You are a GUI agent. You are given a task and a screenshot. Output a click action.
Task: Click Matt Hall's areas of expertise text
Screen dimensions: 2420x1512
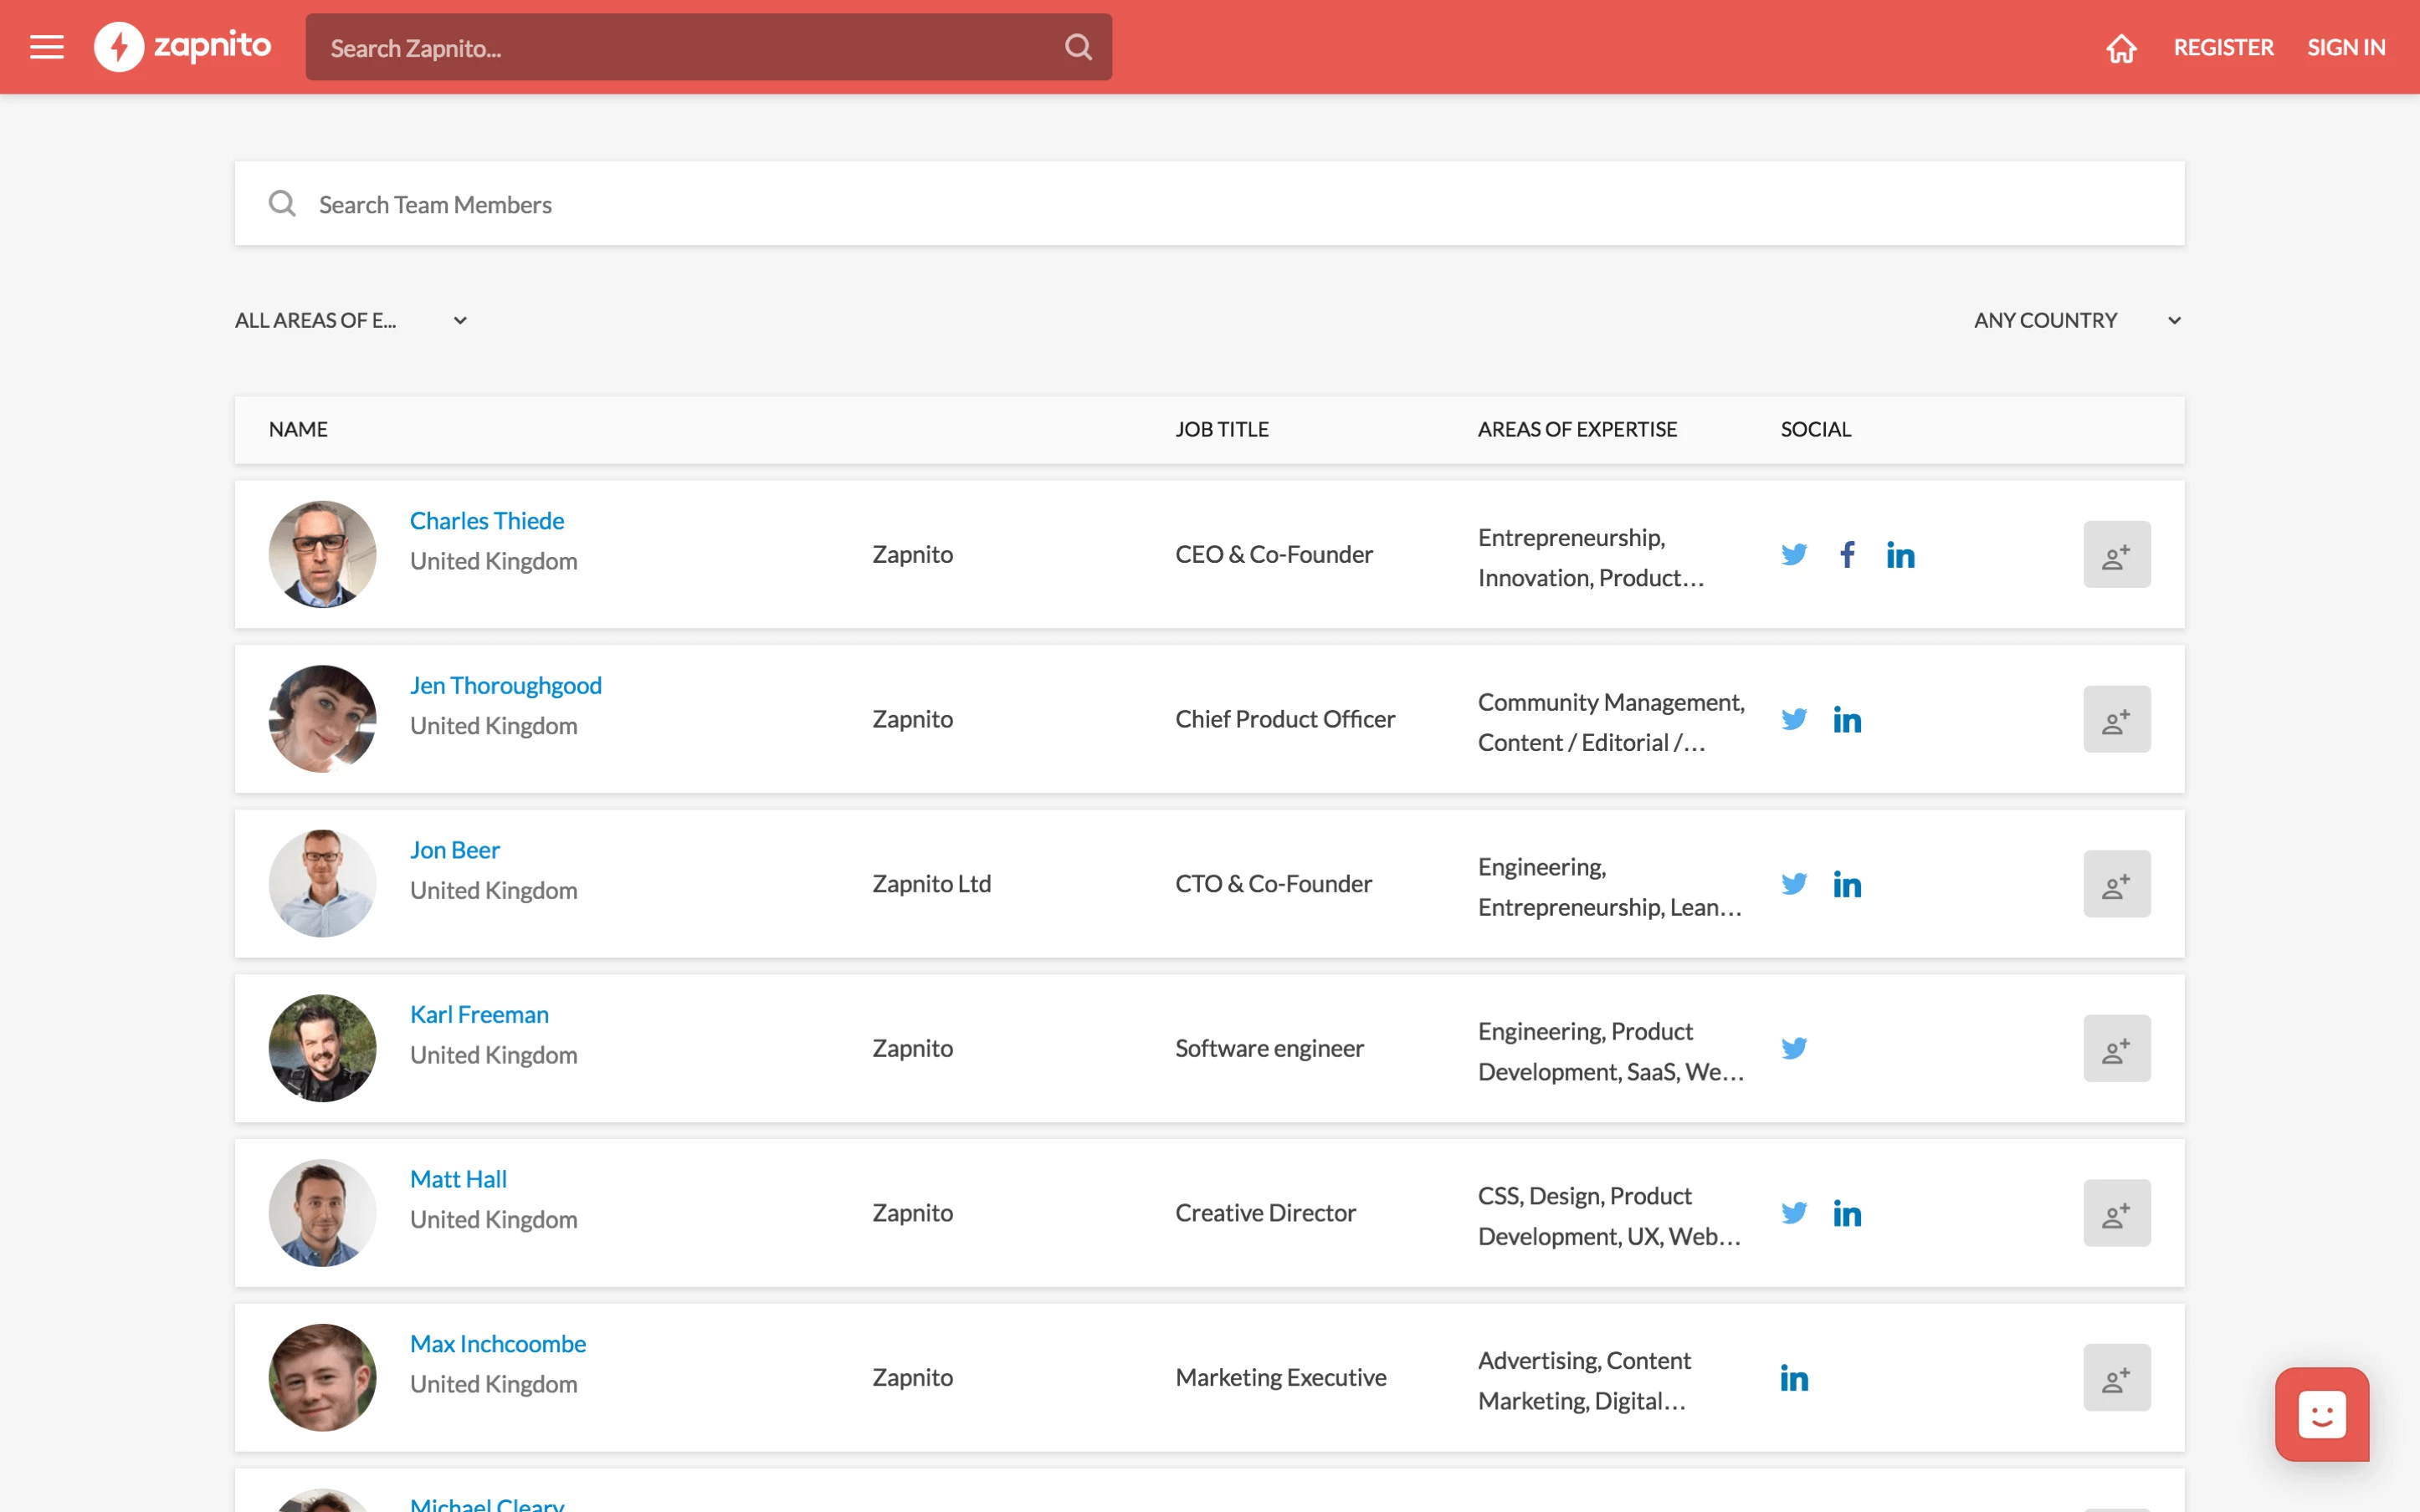1608,1216
